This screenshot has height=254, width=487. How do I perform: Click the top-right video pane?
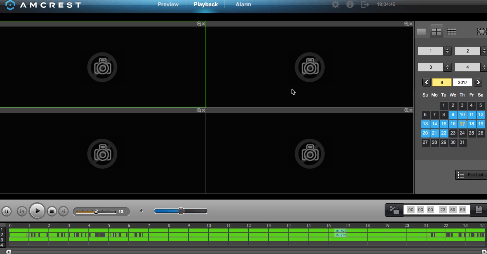pos(310,67)
